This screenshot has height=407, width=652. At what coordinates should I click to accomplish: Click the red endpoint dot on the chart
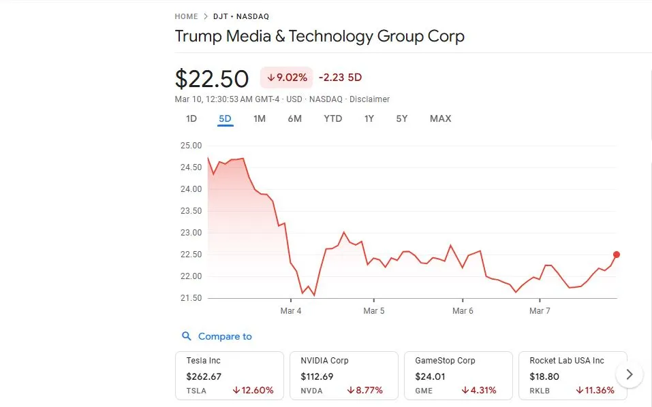[x=617, y=255]
